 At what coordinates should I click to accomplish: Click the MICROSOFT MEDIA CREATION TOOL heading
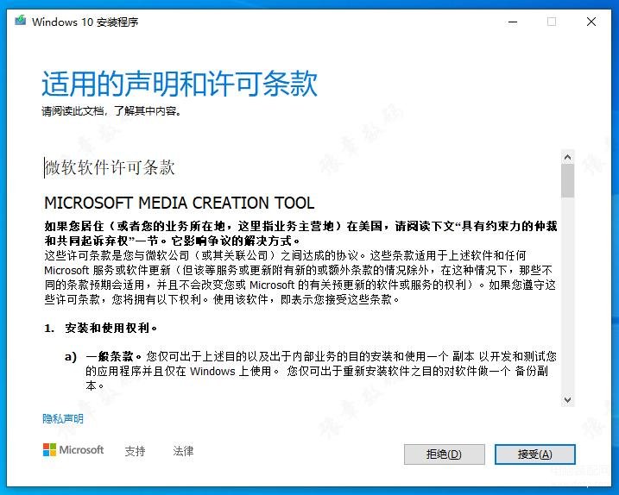coord(179,204)
